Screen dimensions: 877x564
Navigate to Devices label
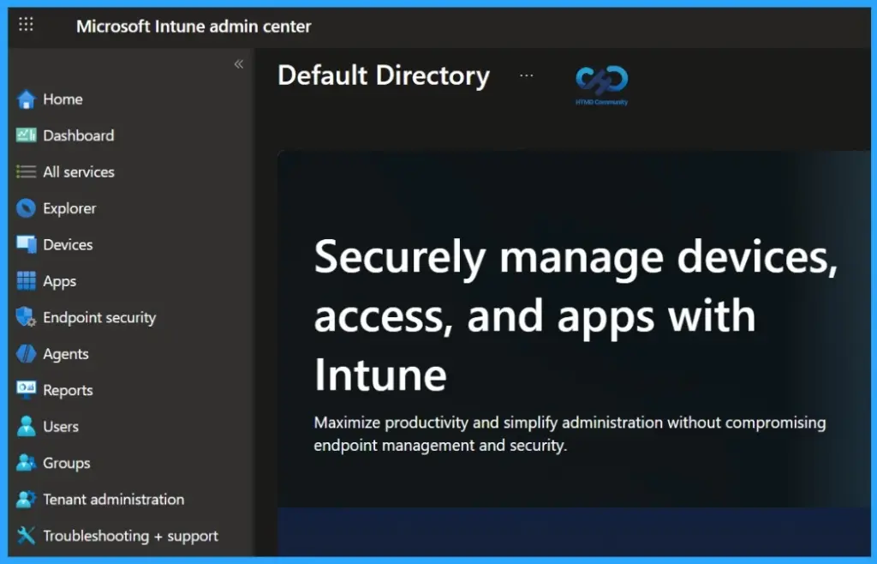(x=68, y=245)
